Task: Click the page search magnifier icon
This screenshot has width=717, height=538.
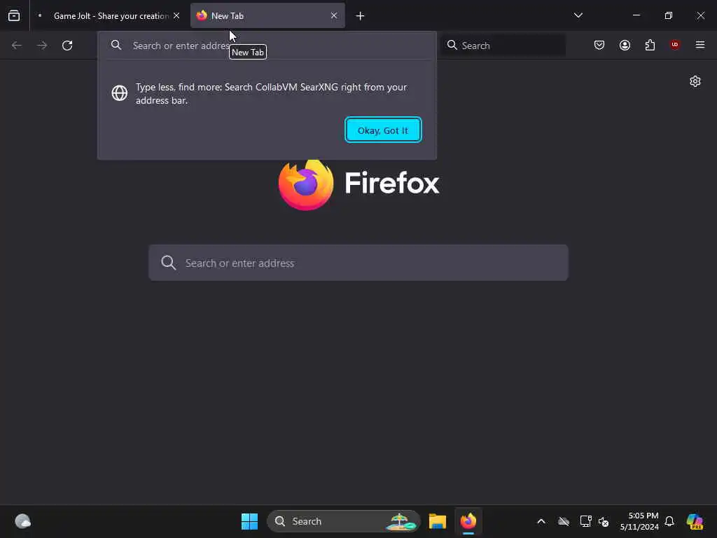Action: (168, 263)
